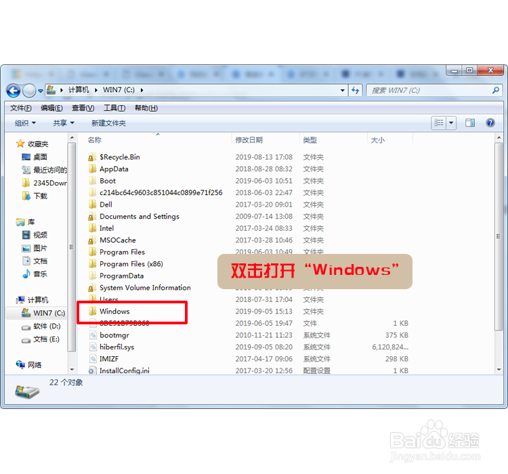This screenshot has width=508, height=474.
Task: Select the Intel folder icon
Action: (92, 228)
